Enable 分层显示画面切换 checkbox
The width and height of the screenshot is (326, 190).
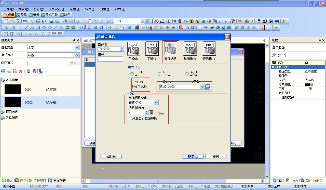coord(130,118)
